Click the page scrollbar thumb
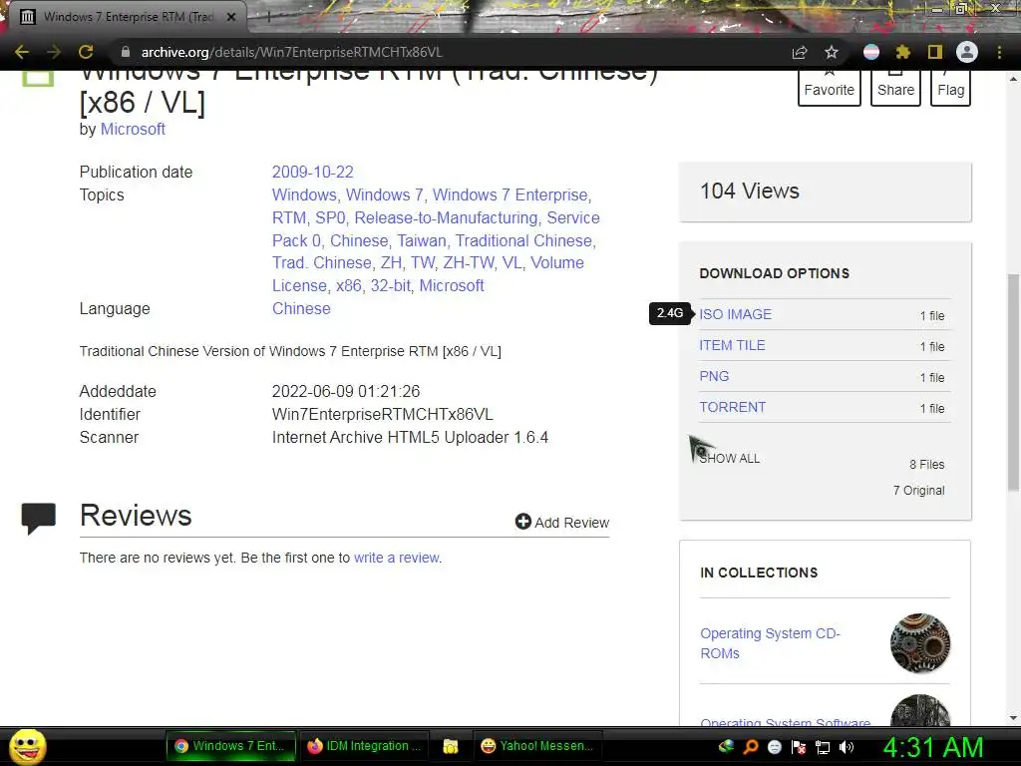 coord(1013,382)
